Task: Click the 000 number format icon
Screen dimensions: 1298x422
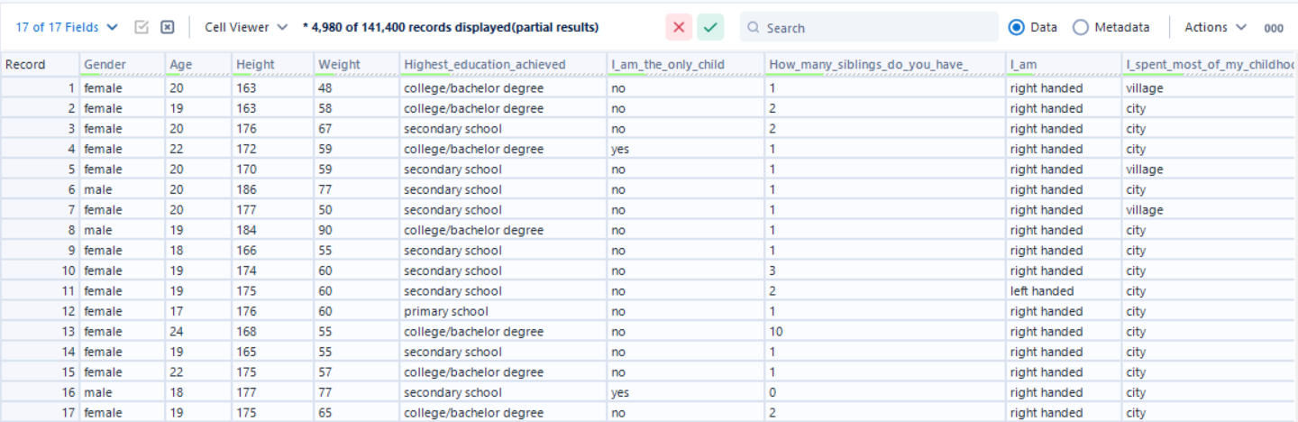Action: (1274, 28)
